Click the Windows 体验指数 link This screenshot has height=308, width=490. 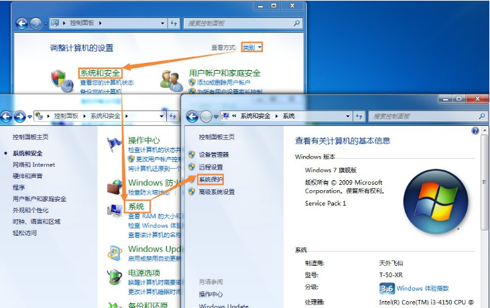[x=422, y=289]
